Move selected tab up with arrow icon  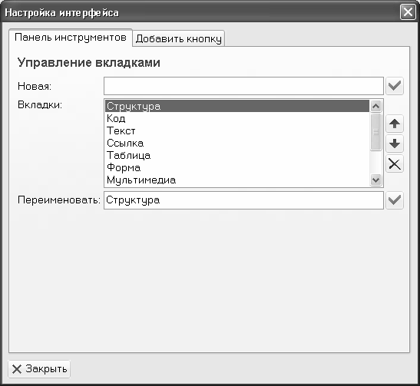[x=395, y=124]
